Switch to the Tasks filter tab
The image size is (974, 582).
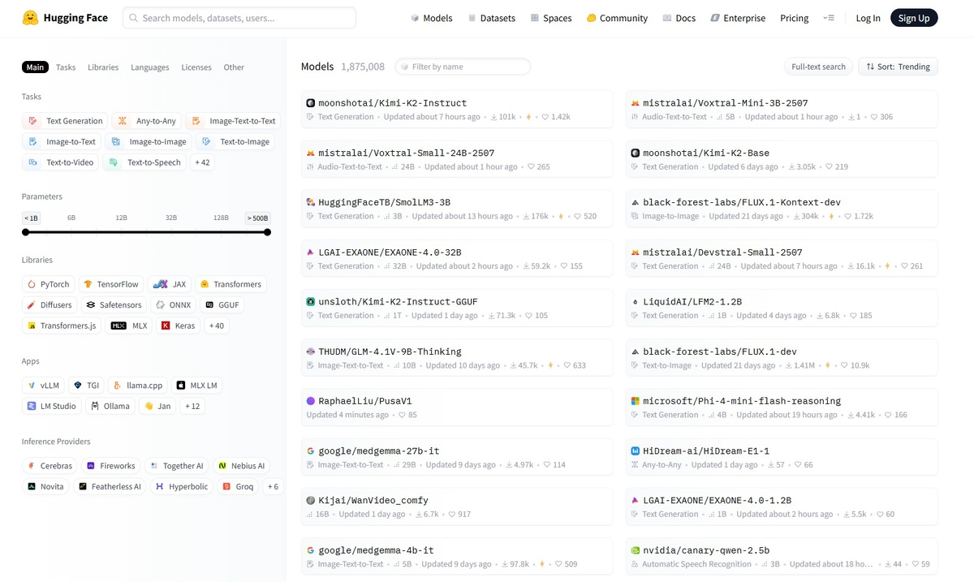pyautogui.click(x=66, y=67)
